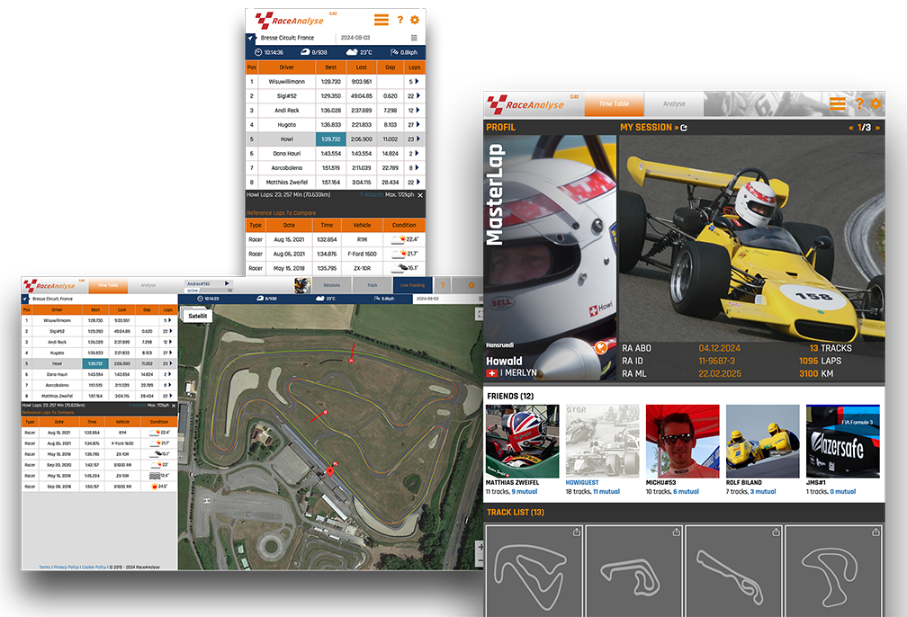
Task: Click weather cloud icon at 23°C mobile
Action: click(352, 52)
